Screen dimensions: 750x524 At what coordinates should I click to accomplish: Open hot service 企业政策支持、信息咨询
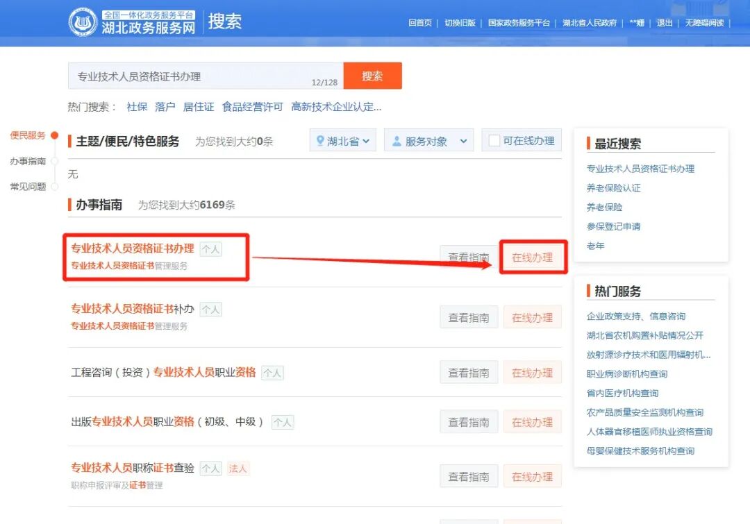(x=635, y=316)
